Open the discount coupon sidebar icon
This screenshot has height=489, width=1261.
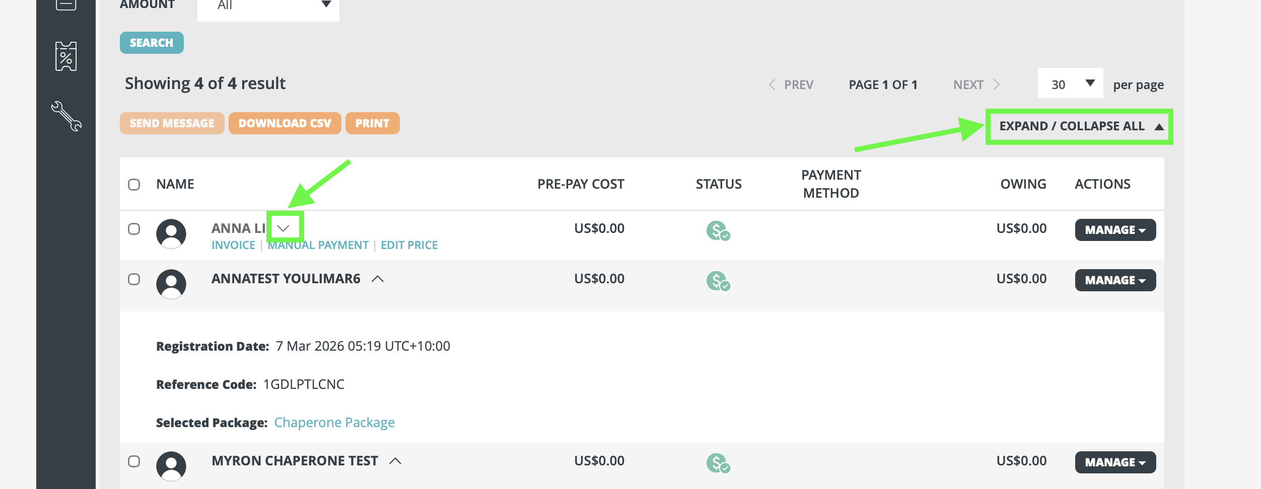pyautogui.click(x=66, y=56)
